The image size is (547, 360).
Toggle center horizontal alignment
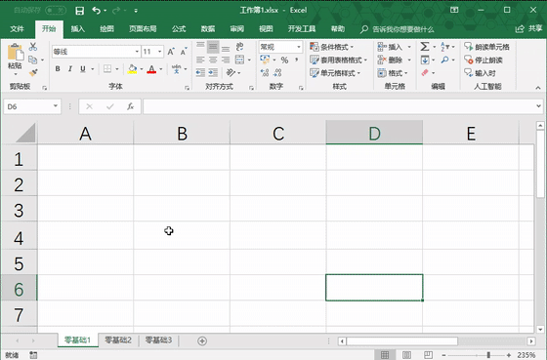[213, 60]
